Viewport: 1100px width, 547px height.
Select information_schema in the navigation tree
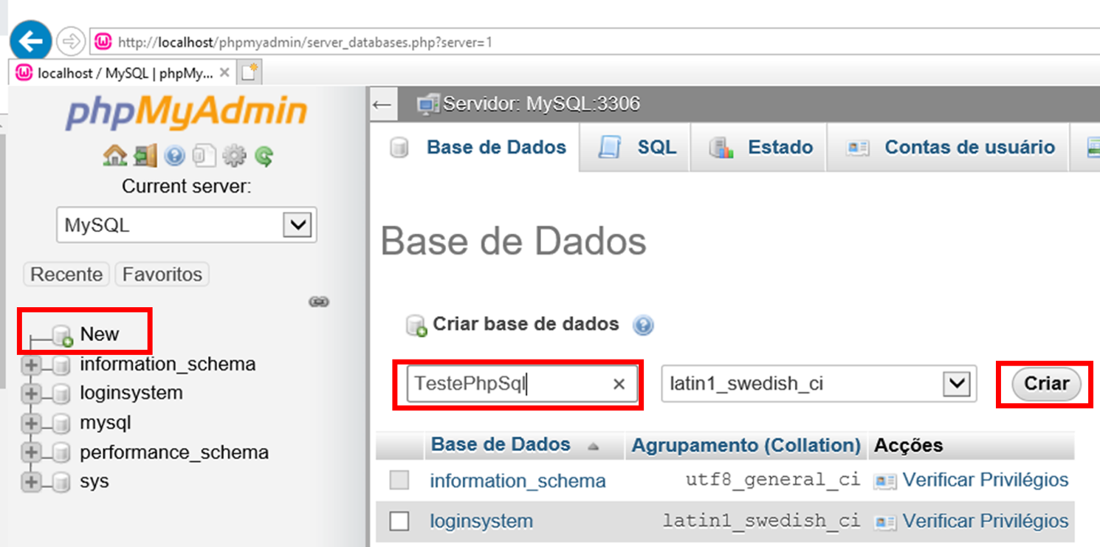168,365
